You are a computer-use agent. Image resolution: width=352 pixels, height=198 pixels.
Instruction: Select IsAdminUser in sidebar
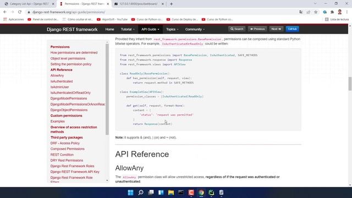point(59,87)
